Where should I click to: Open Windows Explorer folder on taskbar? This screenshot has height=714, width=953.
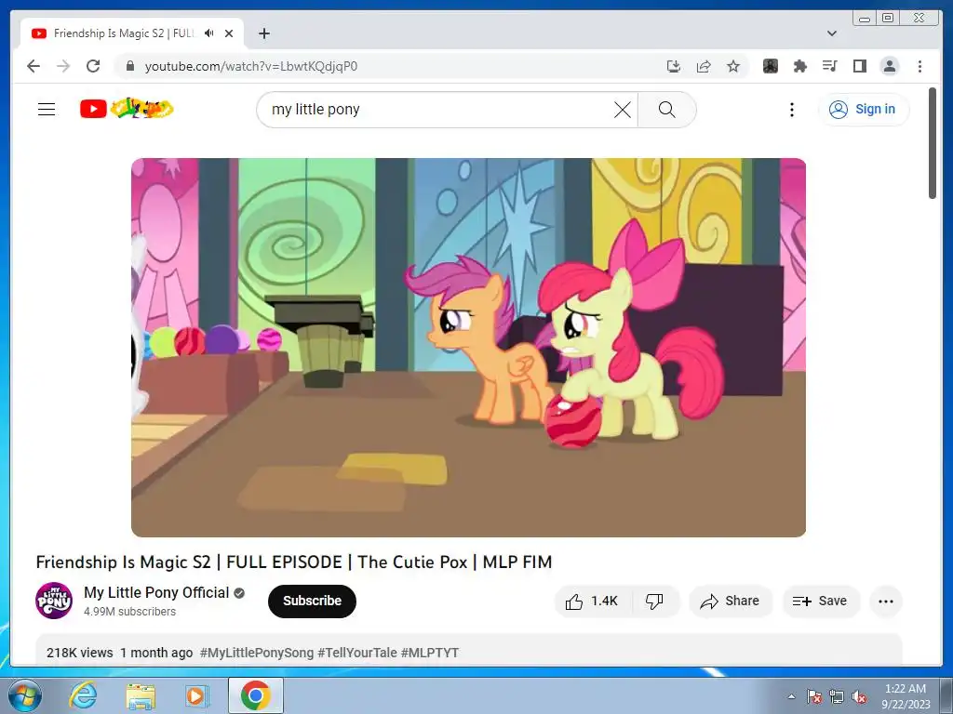point(141,696)
